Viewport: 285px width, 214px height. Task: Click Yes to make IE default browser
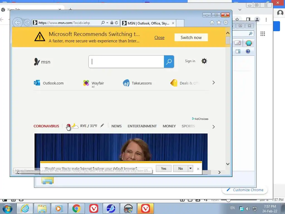click(164, 169)
